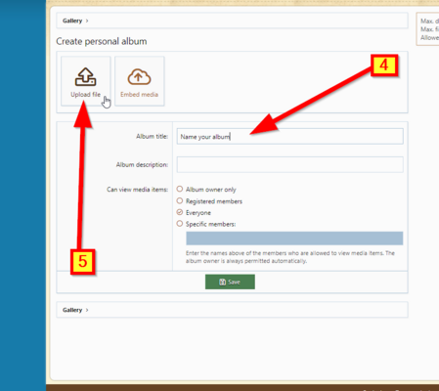Focus the Album title text field
Image resolution: width=439 pixels, height=391 pixels.
pos(290,137)
